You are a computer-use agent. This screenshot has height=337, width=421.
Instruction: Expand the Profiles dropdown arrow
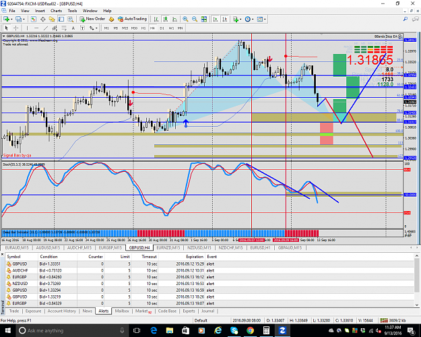pos(24,19)
